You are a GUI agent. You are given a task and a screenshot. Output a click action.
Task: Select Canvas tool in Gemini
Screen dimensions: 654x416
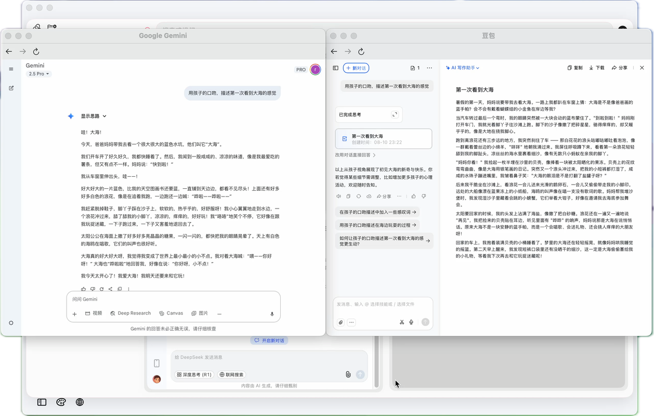coord(171,314)
